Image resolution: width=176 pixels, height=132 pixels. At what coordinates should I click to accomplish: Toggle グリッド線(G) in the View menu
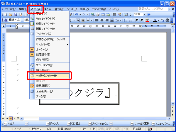[50, 60]
